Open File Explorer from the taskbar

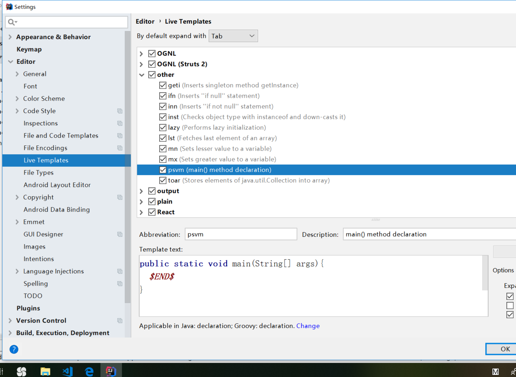[45, 371]
